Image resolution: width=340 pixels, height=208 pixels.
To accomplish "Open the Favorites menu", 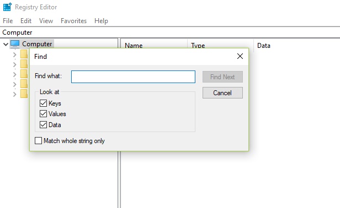I will click(73, 21).
